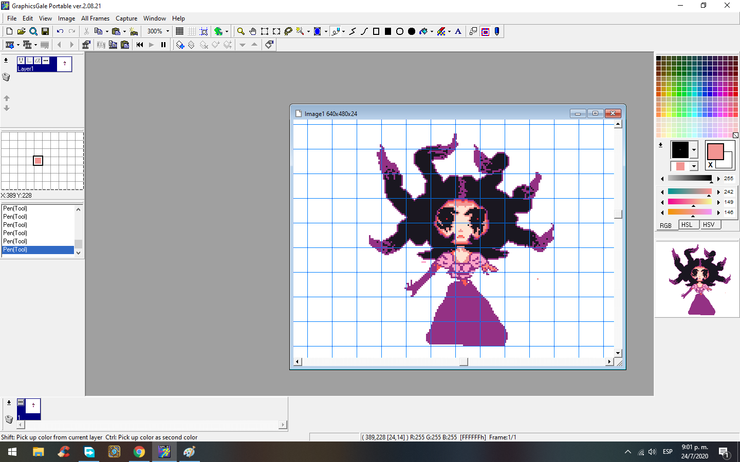The height and width of the screenshot is (462, 740).
Task: Toggle the light custom grid icon
Action: click(191, 31)
